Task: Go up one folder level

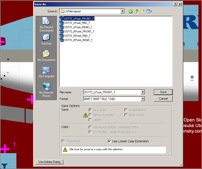Action: (x=137, y=11)
